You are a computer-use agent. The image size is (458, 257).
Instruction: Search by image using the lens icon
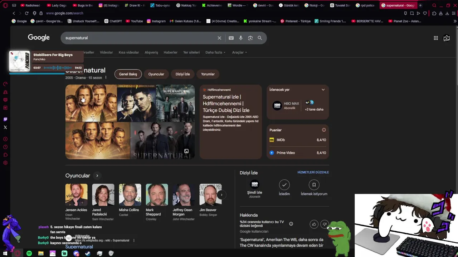(250, 38)
